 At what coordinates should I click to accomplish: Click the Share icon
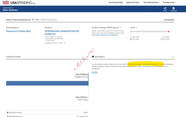click(165, 8)
